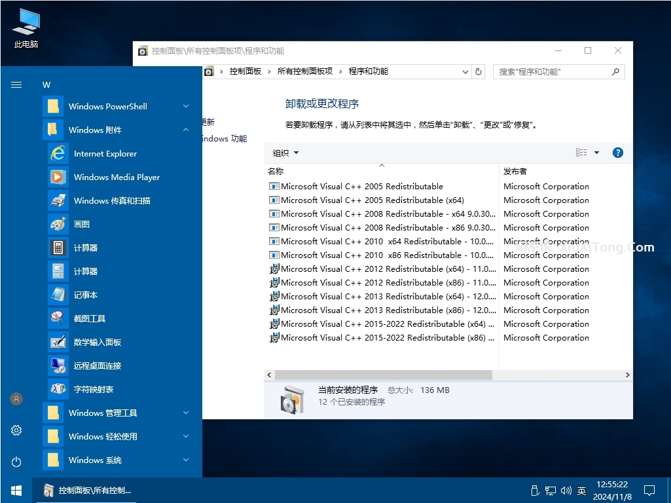Click the scrollbar right arrow
This screenshot has width=671, height=503.
coord(627,375)
